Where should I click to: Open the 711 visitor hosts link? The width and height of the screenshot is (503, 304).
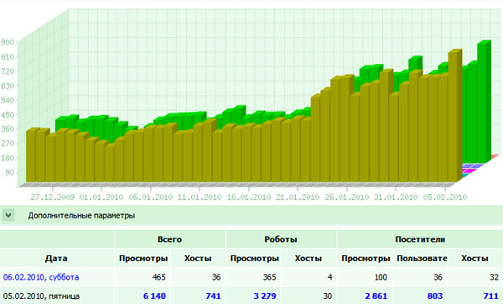pyautogui.click(x=490, y=296)
